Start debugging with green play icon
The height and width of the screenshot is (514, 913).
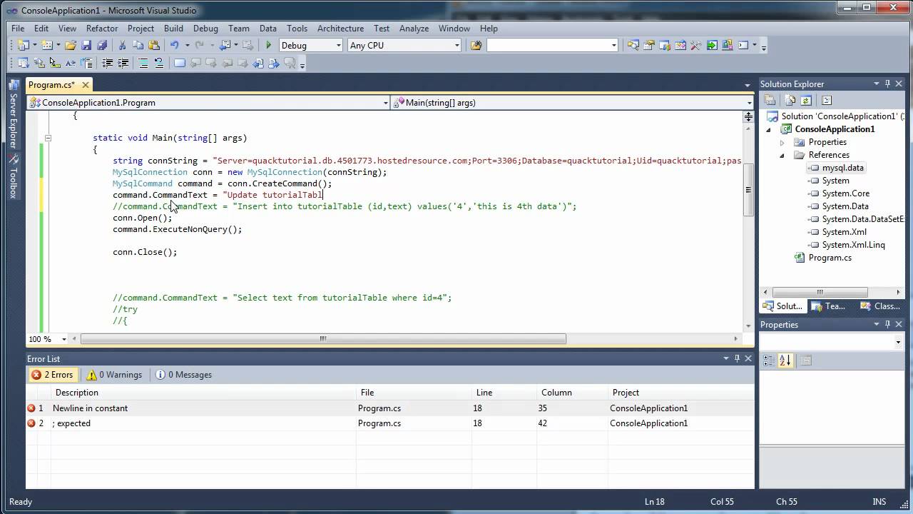tap(269, 45)
